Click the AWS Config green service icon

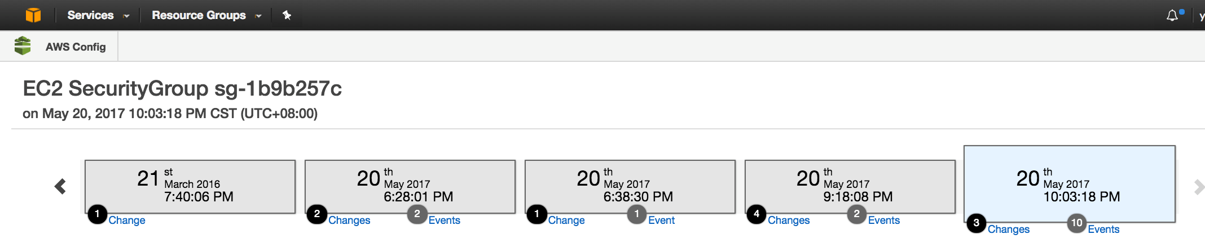(x=23, y=46)
